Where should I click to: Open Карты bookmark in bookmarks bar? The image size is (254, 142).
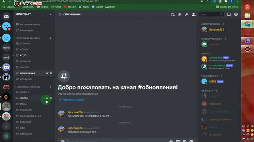click(84, 7)
